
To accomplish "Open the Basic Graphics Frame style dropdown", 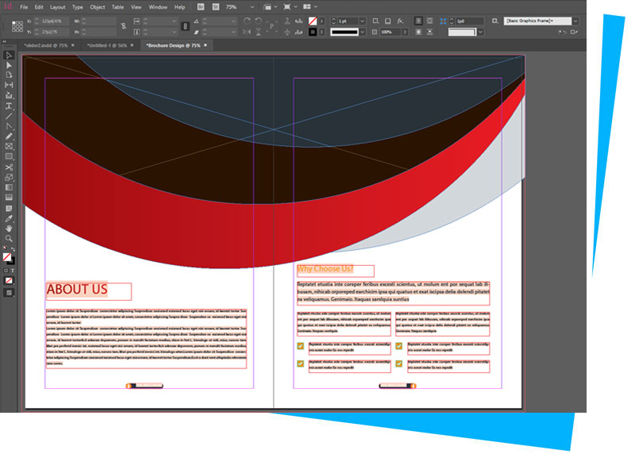I will click(575, 21).
